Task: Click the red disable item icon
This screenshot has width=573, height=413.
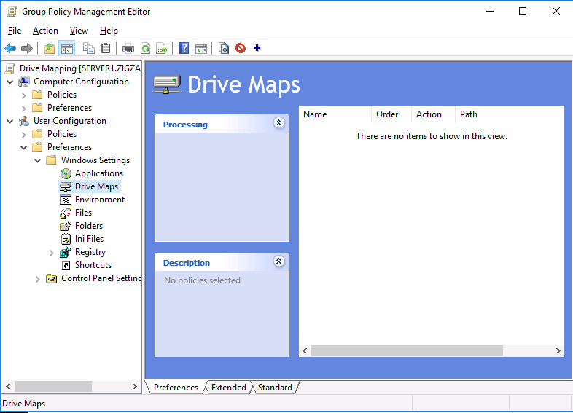Action: pos(241,48)
